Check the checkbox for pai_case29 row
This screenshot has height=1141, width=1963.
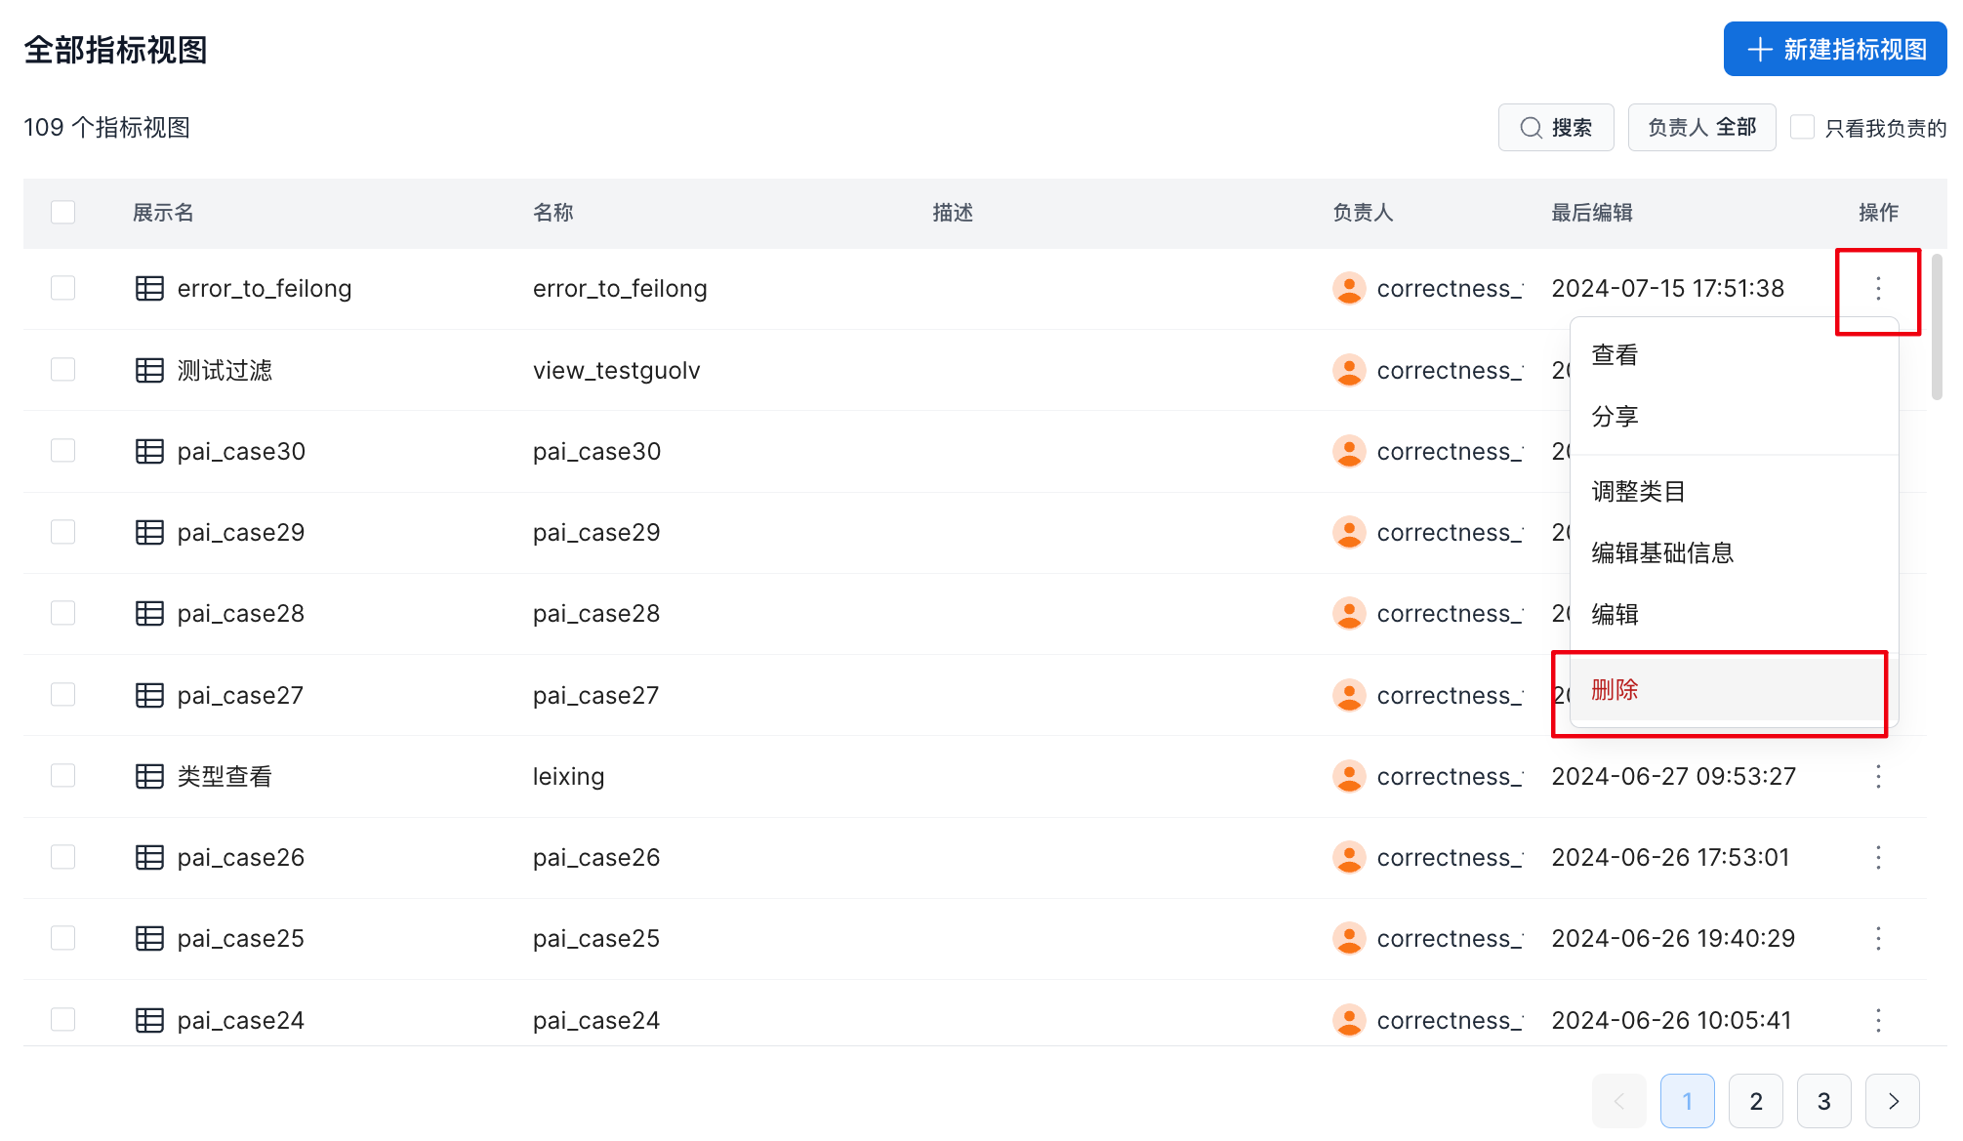click(x=63, y=533)
